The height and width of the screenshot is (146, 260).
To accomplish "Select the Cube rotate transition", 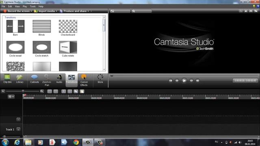I will click(x=68, y=49).
